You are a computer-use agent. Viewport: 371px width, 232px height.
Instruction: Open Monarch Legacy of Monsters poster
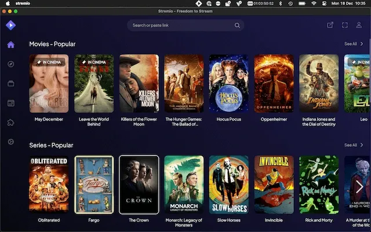(x=184, y=184)
